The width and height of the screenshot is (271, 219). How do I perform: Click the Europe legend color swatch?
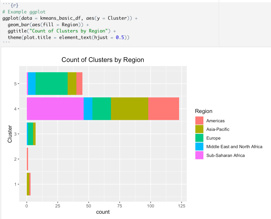tap(199, 138)
